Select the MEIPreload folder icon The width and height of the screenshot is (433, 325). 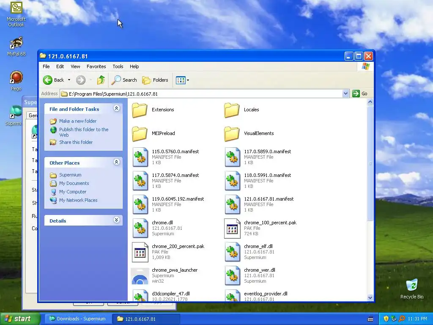tap(140, 134)
